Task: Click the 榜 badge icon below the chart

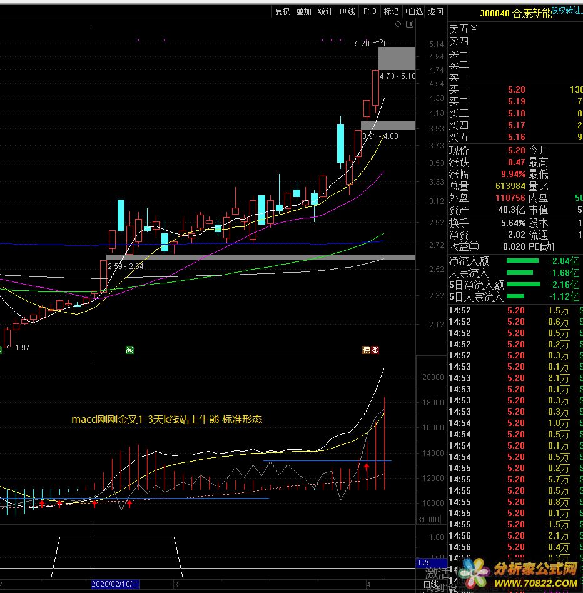Action: pyautogui.click(x=366, y=350)
